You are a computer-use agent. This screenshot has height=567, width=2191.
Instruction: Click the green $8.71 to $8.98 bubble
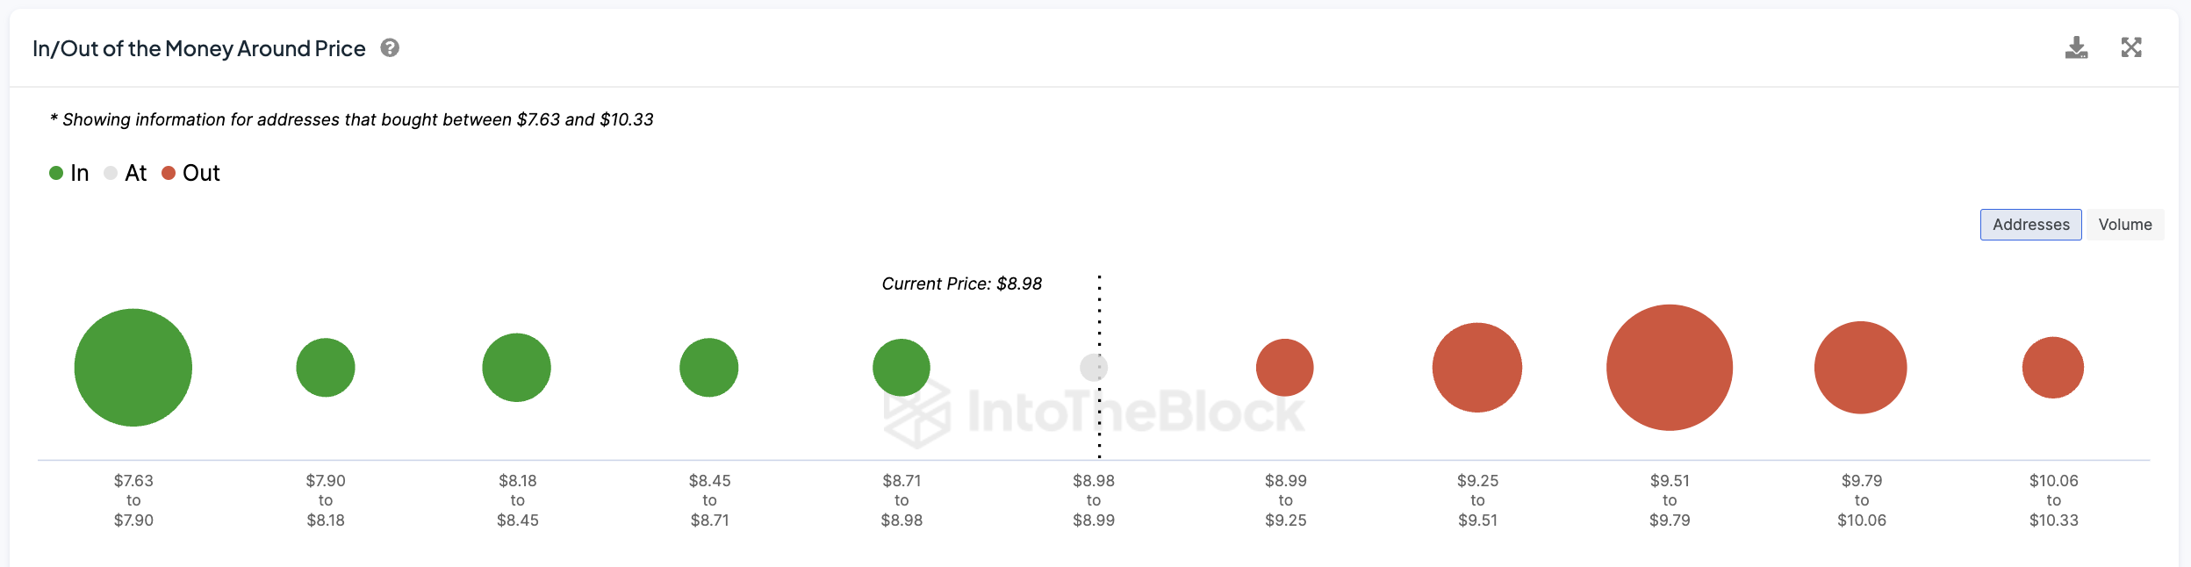(902, 368)
